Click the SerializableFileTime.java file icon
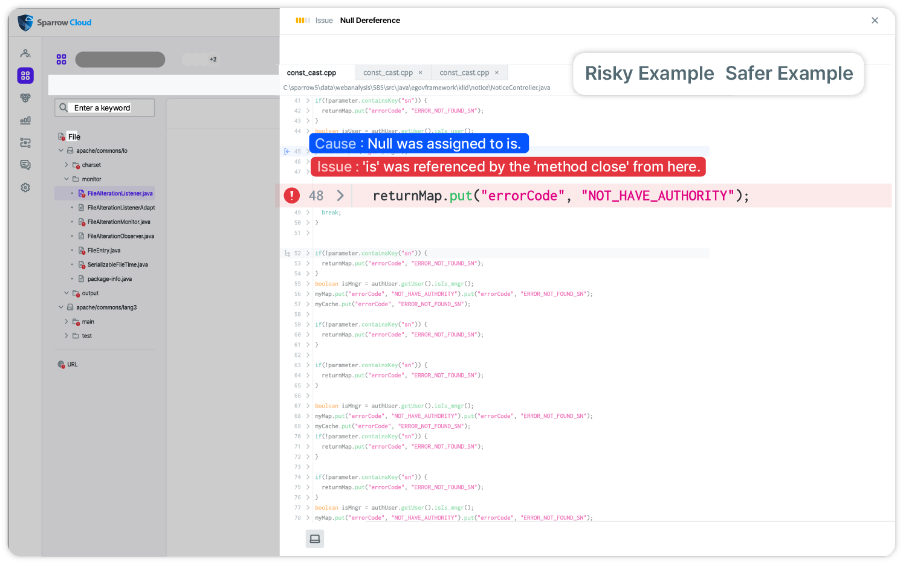Viewport: 903px width, 564px height. 82,264
